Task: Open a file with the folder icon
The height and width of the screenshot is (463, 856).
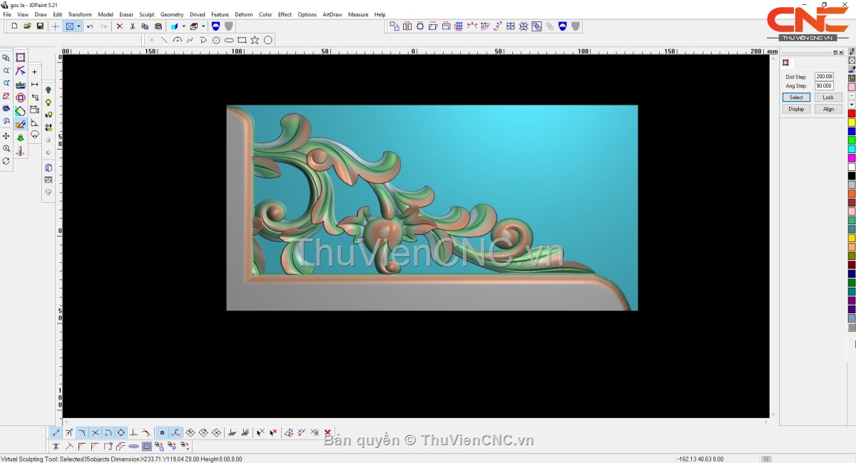Action: pyautogui.click(x=27, y=26)
